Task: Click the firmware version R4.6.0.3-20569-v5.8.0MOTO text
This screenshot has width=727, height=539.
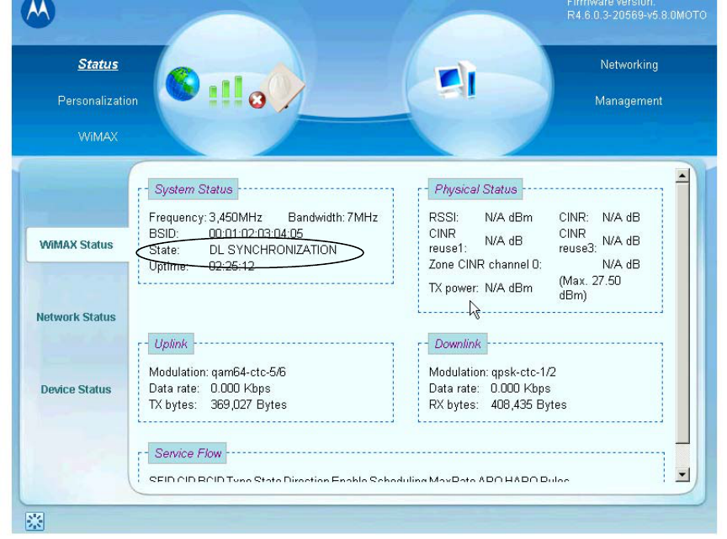Action: (x=637, y=15)
